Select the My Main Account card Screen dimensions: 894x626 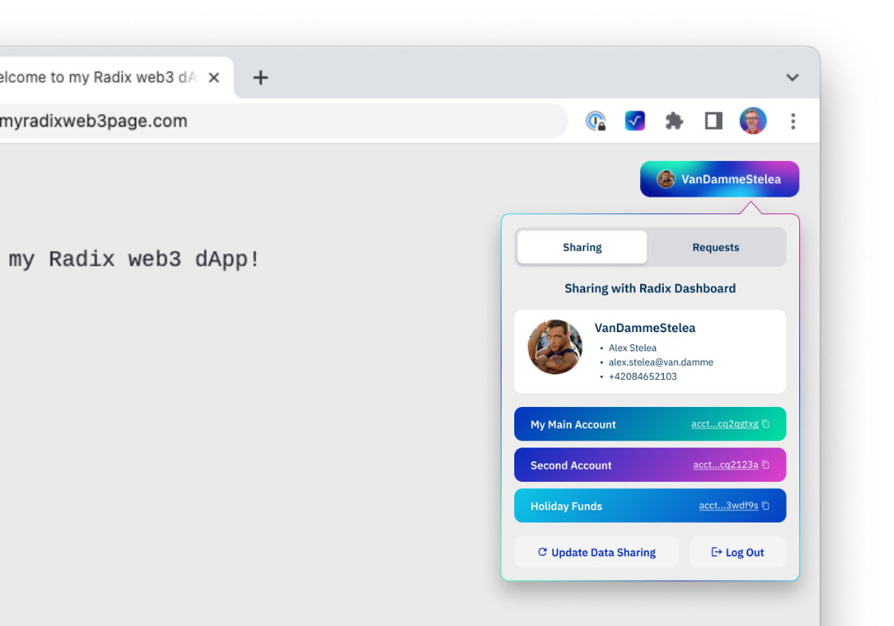(573, 424)
